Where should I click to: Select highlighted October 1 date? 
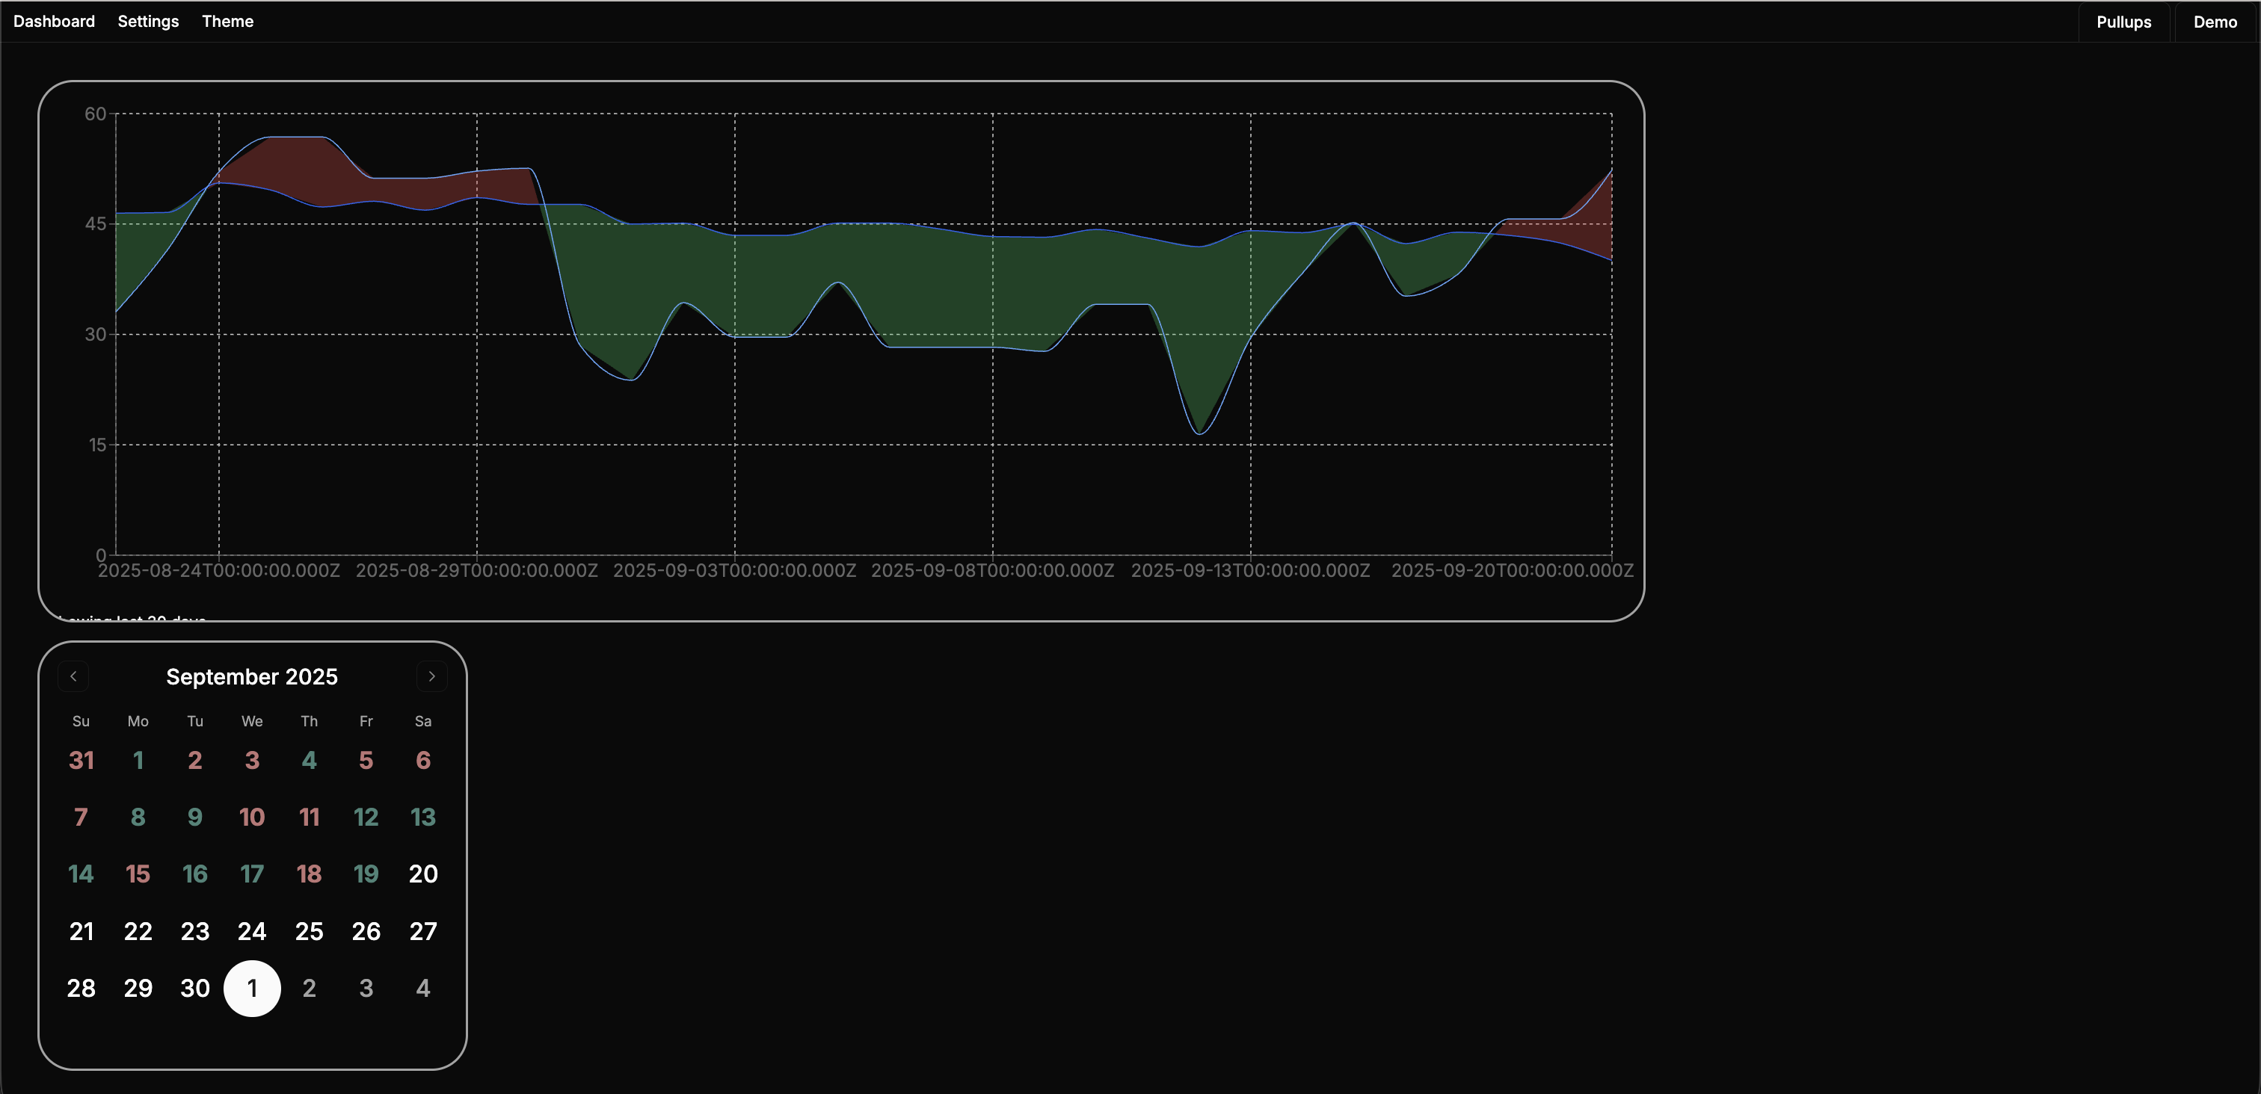tap(252, 988)
